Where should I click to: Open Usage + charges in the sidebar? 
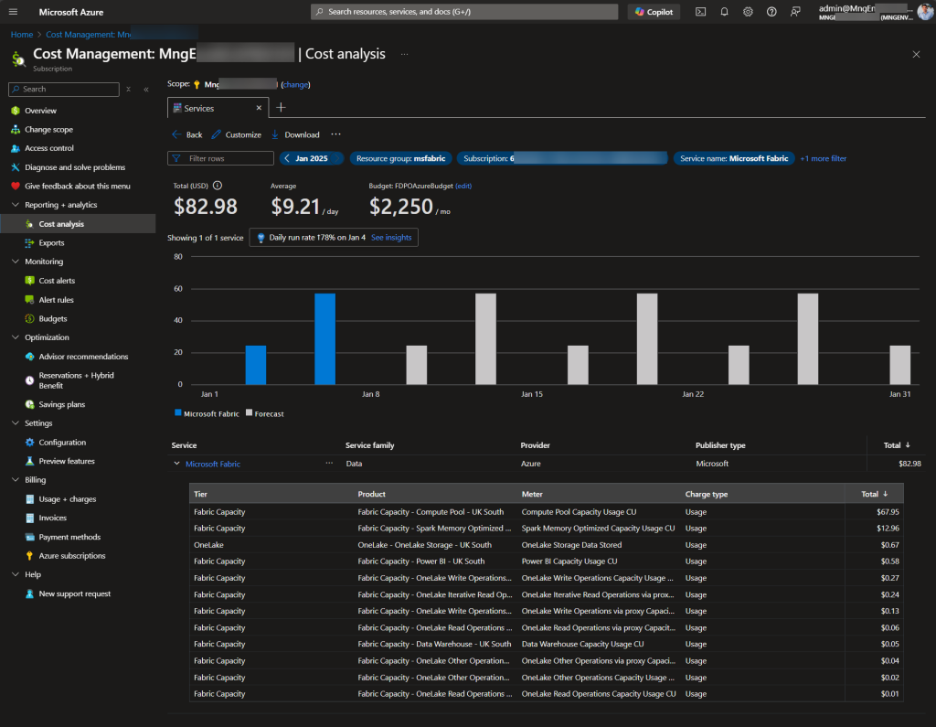tap(67, 499)
